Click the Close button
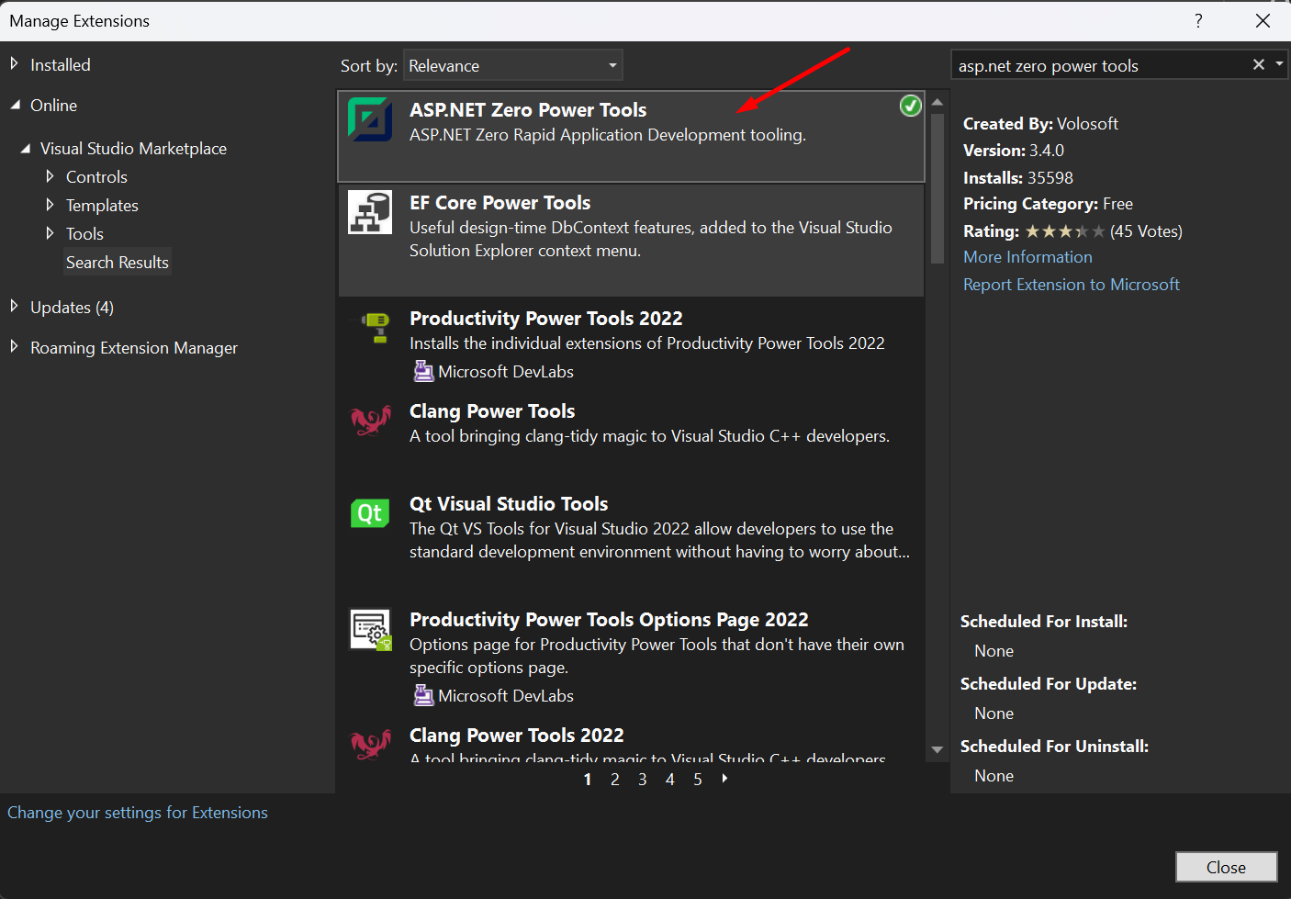Viewport: 1291px width, 899px height. [x=1226, y=867]
